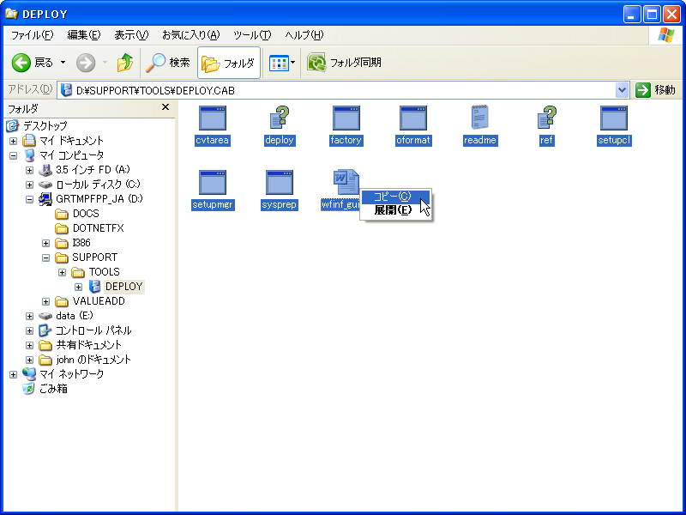Open the ファイル(F) menu
This screenshot has width=686, height=515.
[x=32, y=35]
